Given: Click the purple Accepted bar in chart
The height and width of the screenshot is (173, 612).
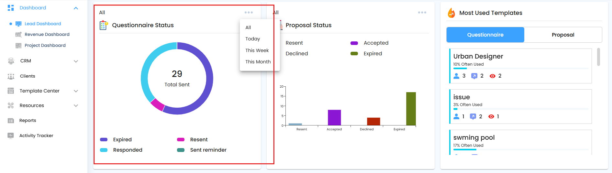Looking at the screenshot, I should 334,117.
